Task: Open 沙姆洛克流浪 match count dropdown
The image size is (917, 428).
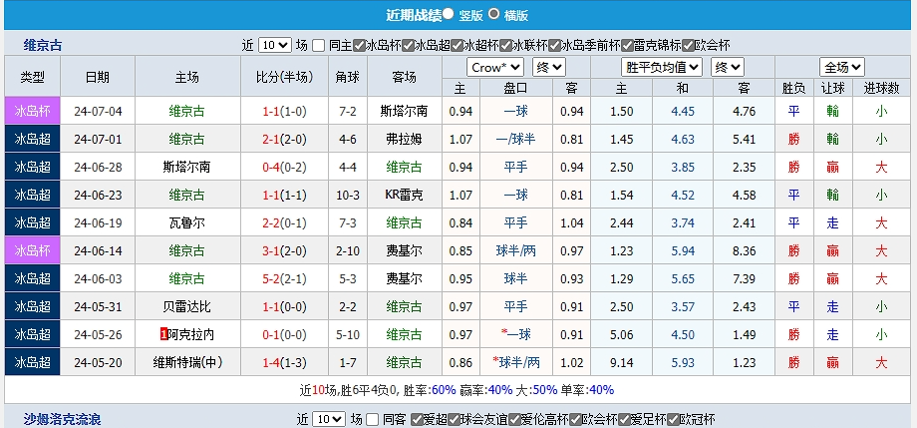Action: coord(329,419)
